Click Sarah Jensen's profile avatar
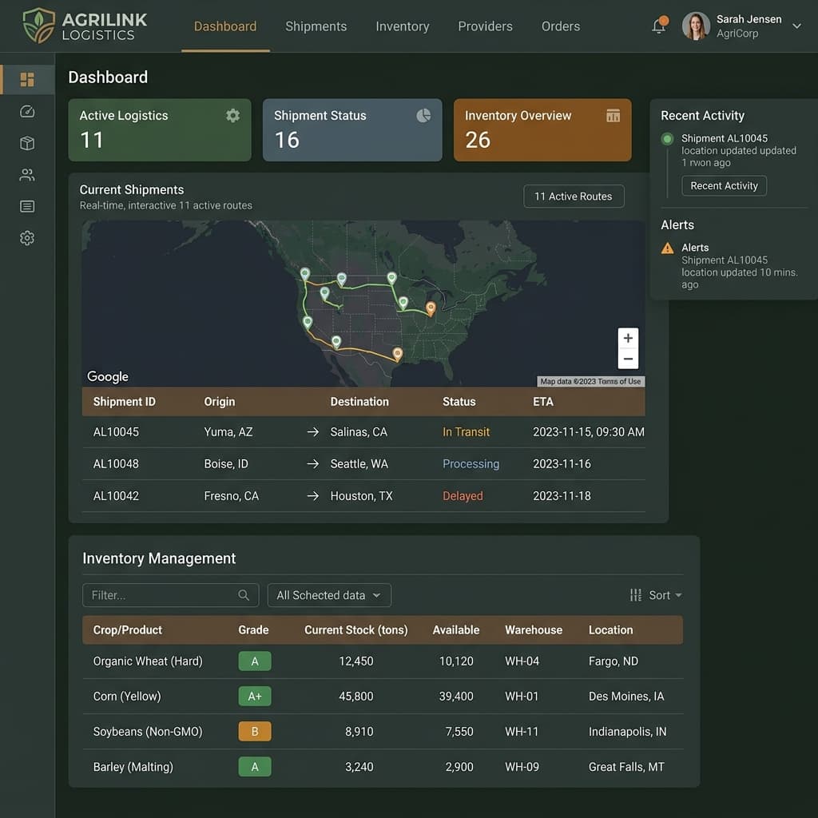 click(x=696, y=26)
